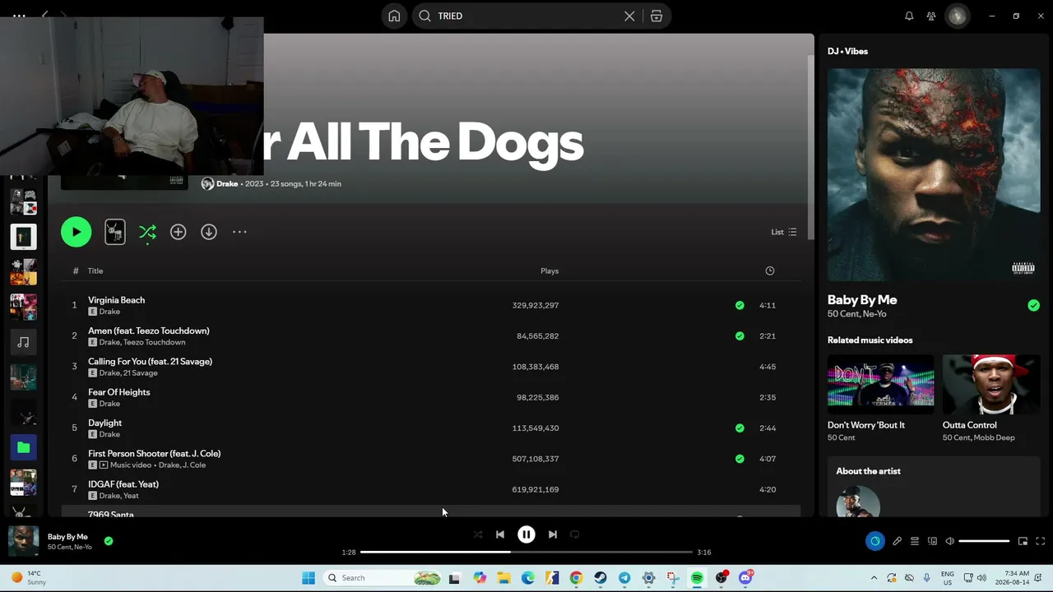Open the album preview card button
Image resolution: width=1053 pixels, height=592 pixels.
(x=115, y=232)
